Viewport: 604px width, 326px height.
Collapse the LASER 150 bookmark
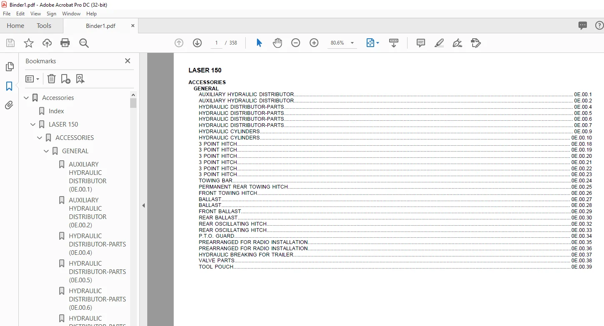[x=33, y=124]
